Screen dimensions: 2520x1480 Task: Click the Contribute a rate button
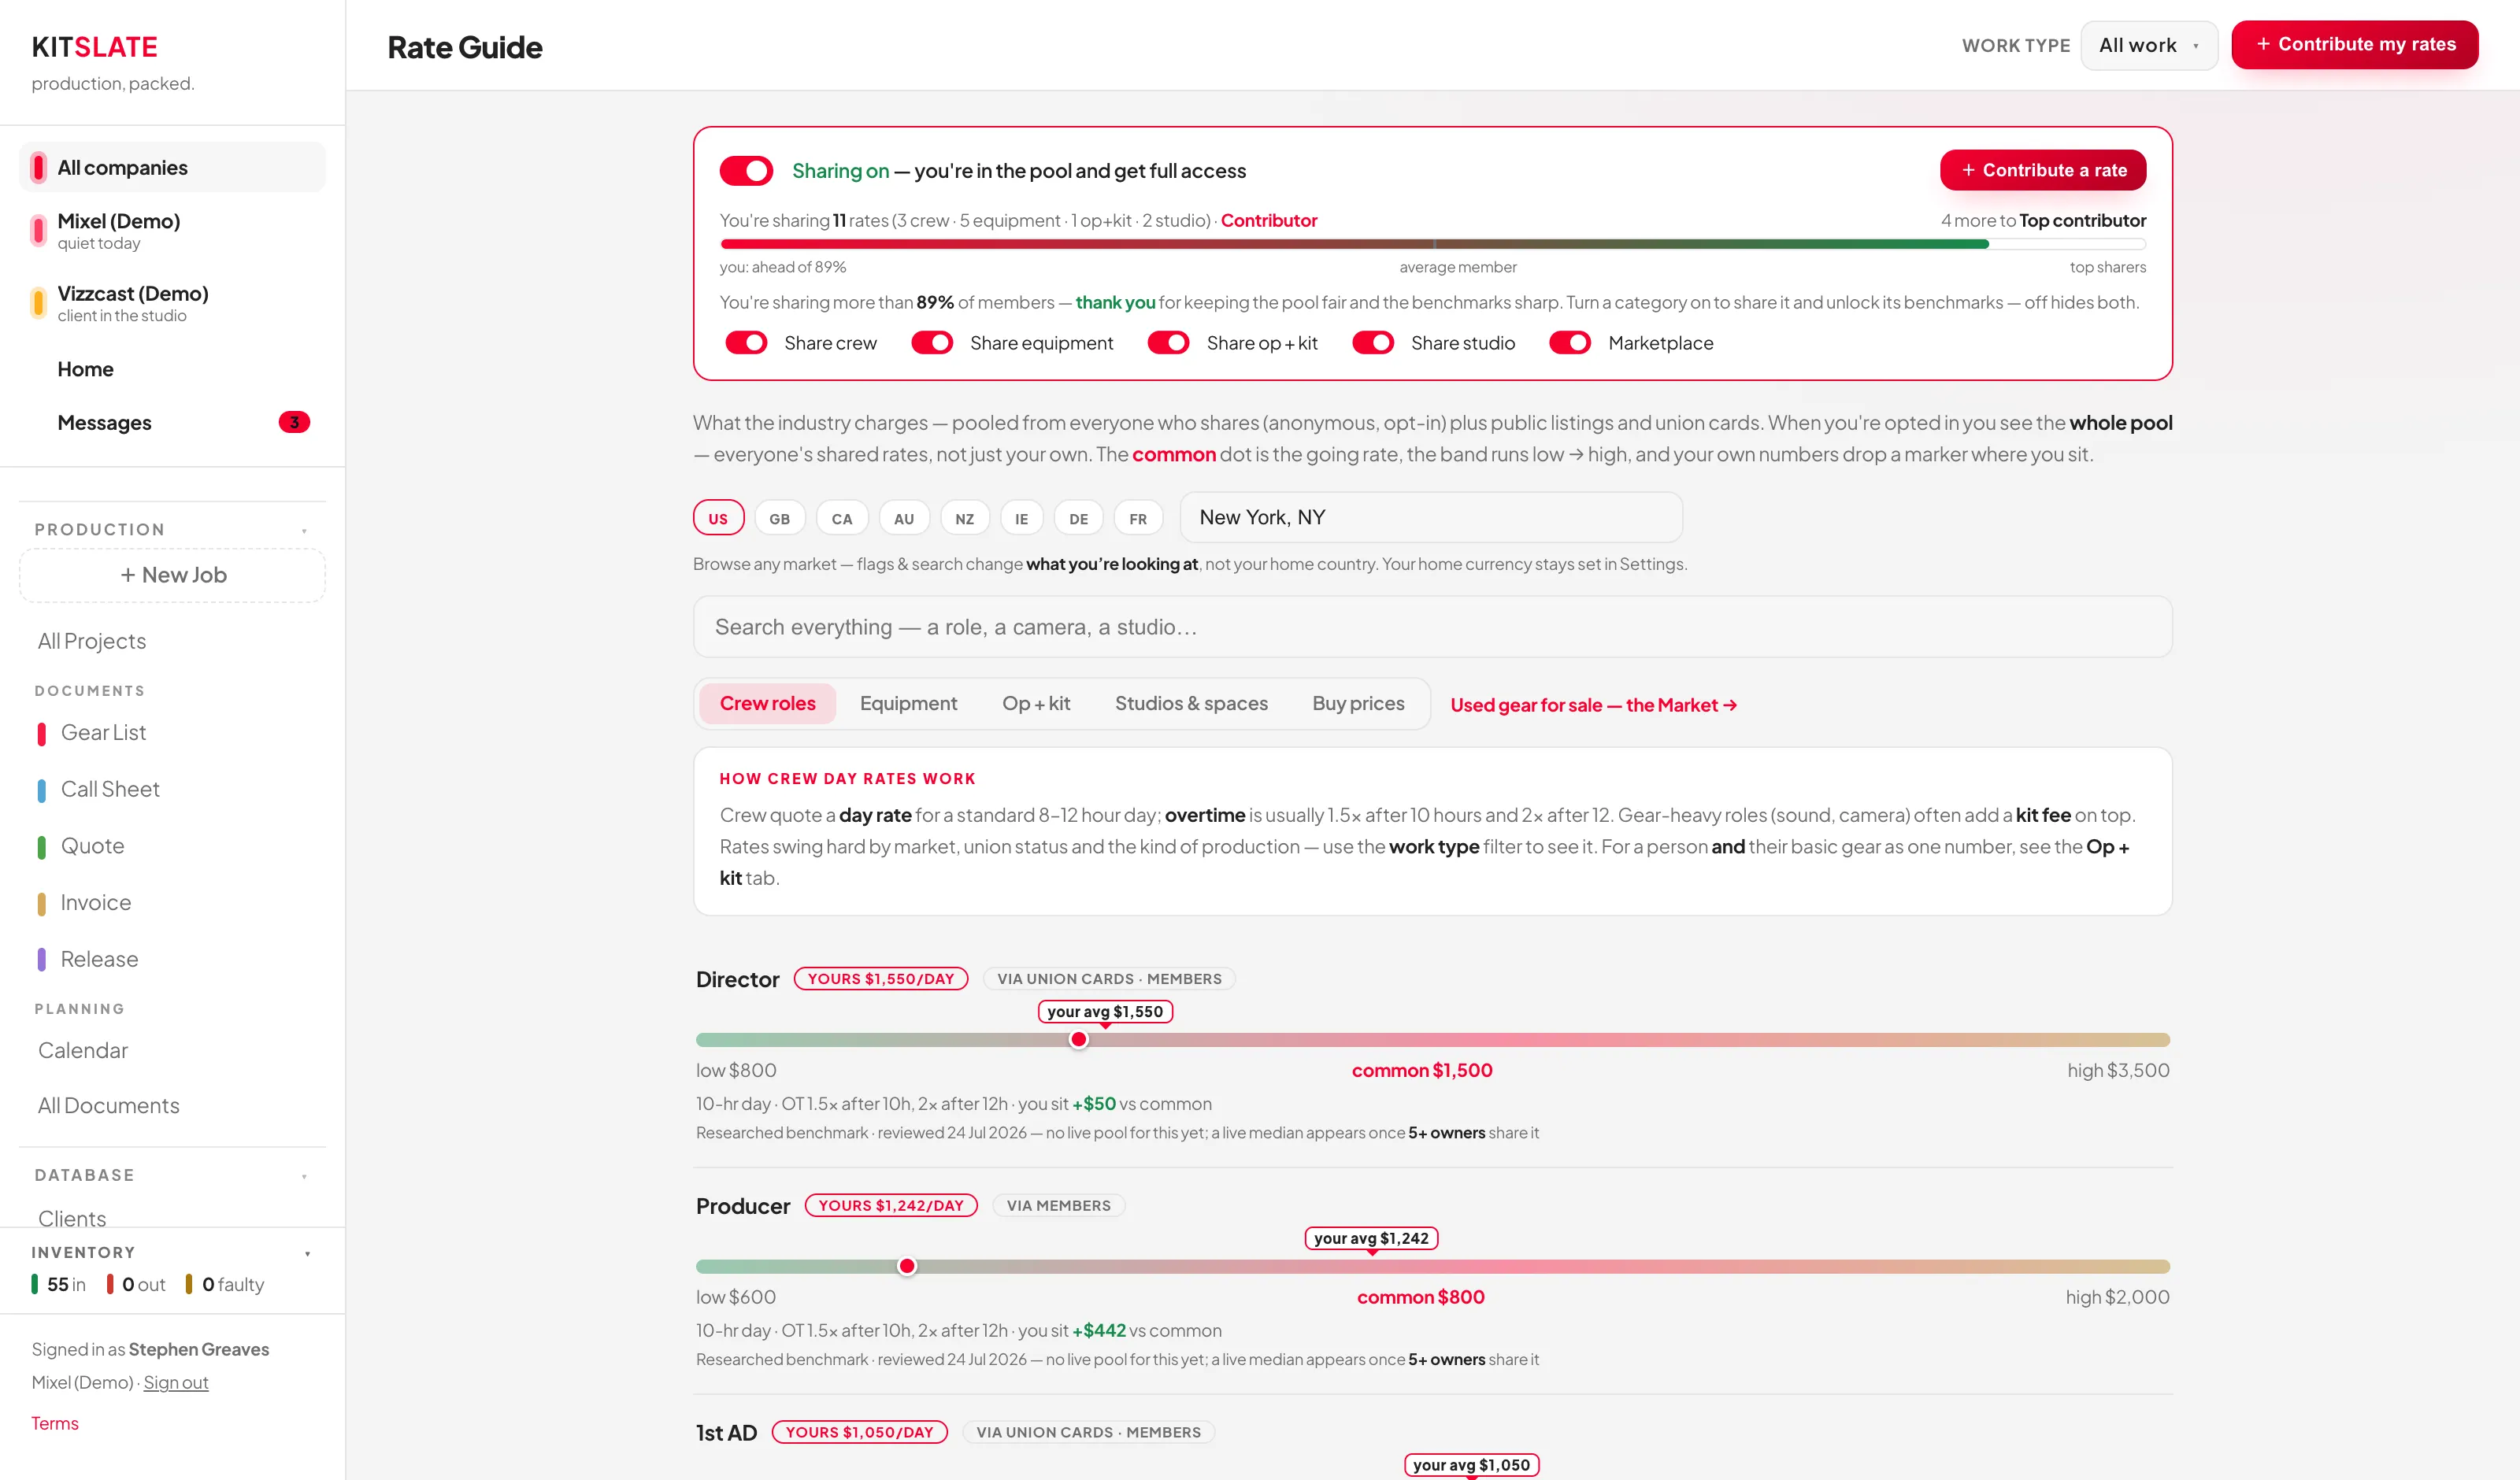point(2043,170)
